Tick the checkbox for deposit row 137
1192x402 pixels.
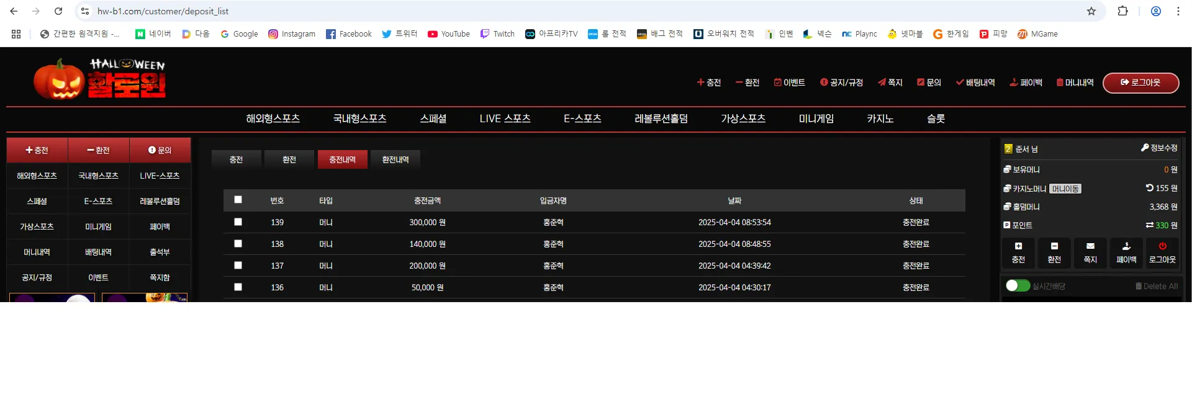click(238, 265)
